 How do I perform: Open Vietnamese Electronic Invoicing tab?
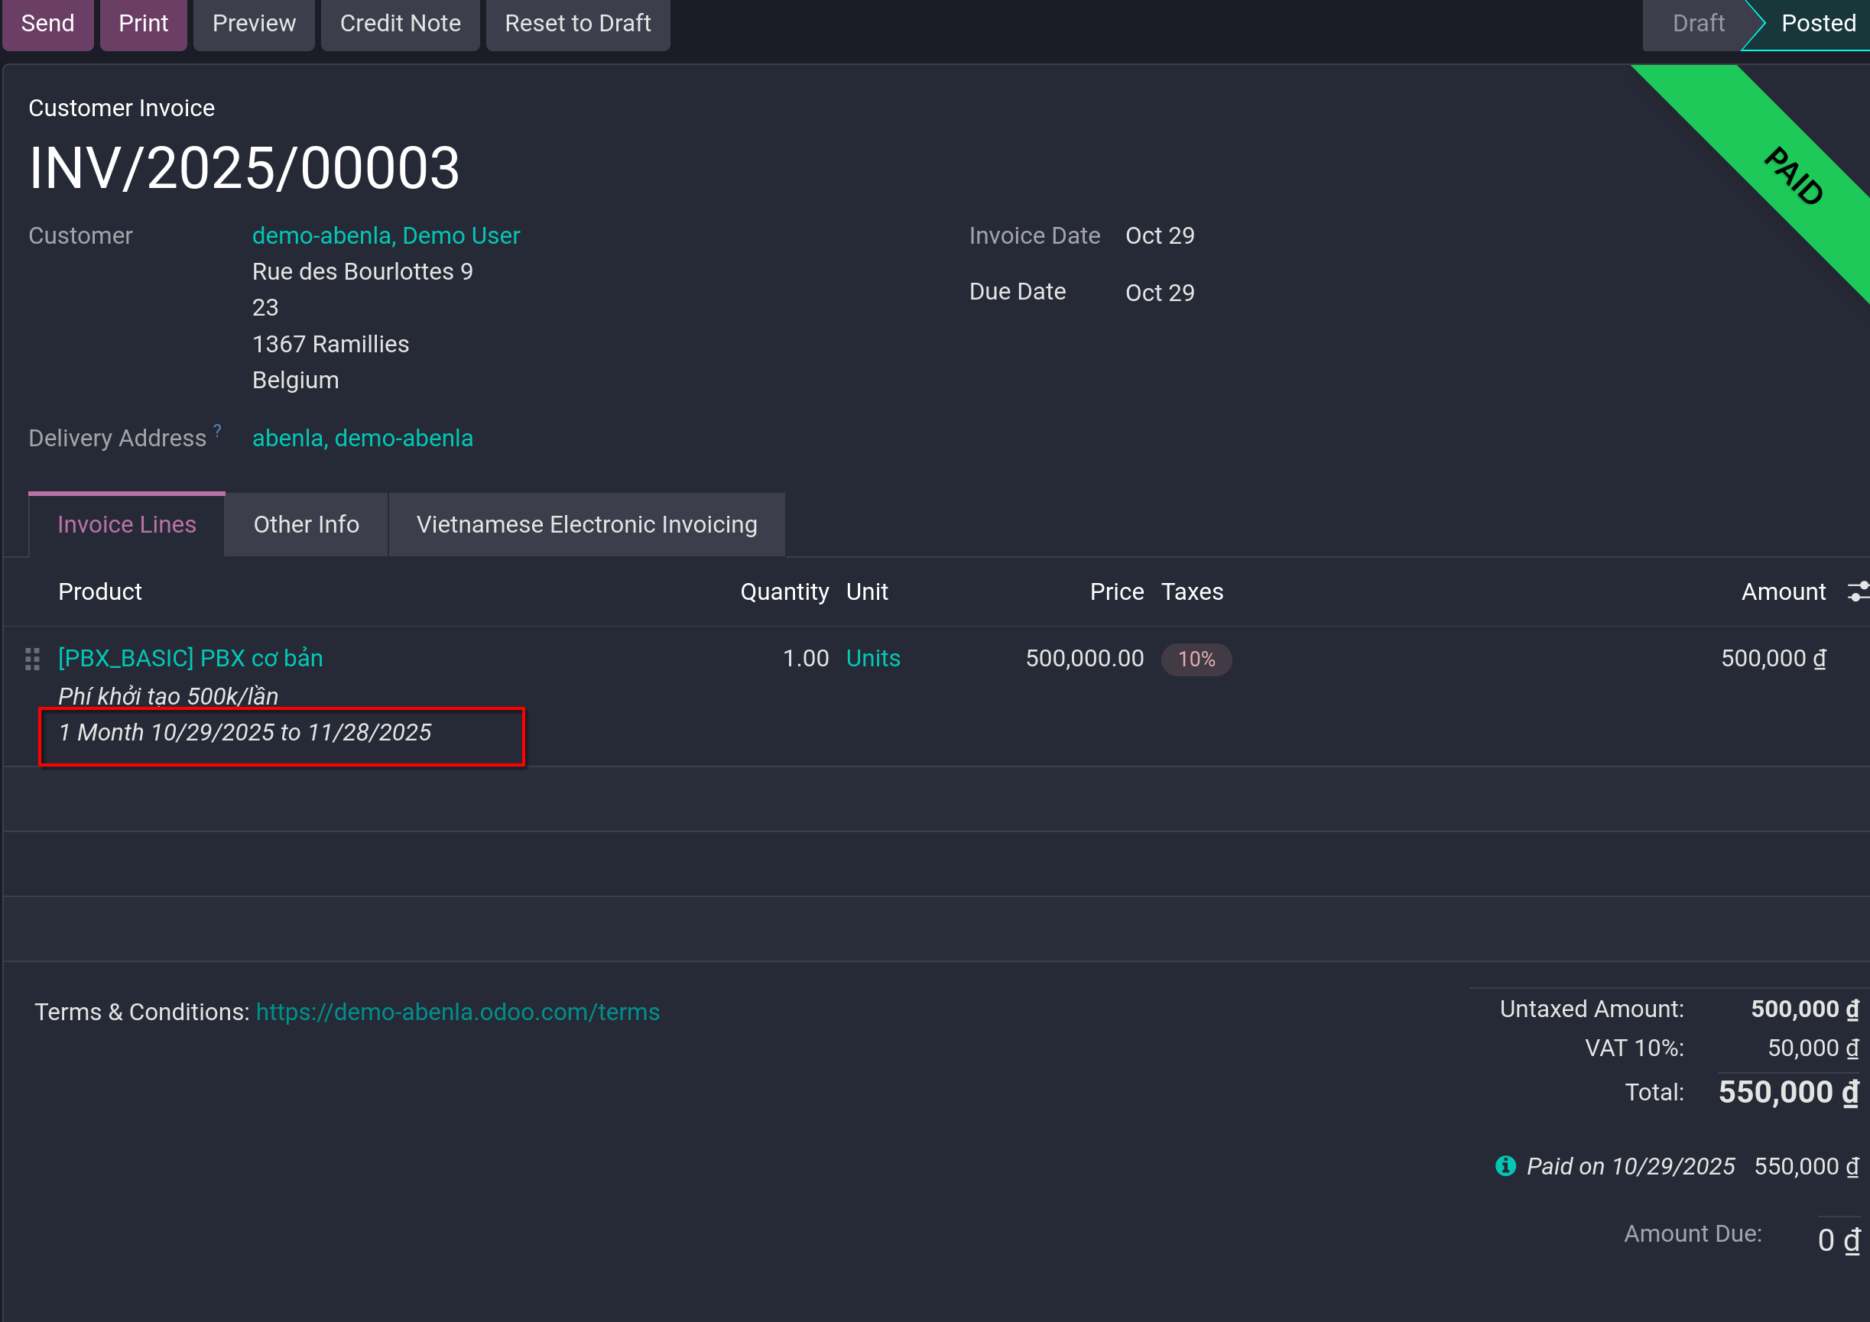pyautogui.click(x=587, y=524)
